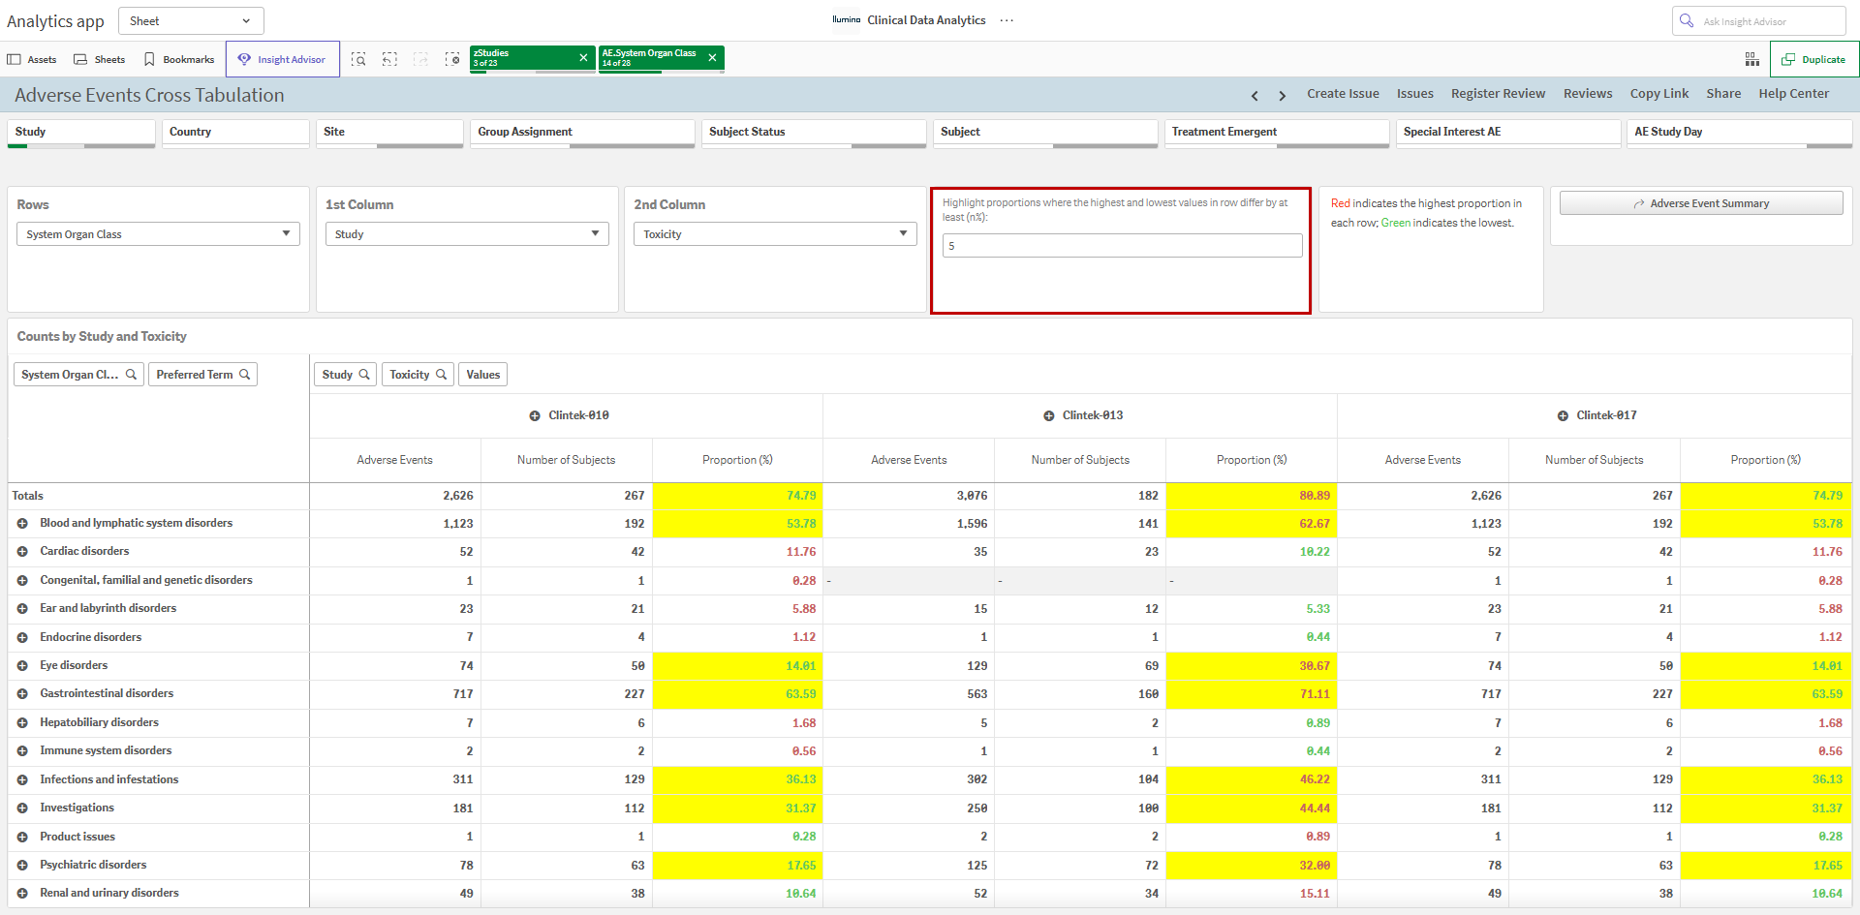Open the Special Interest AE filter
This screenshot has height=915, width=1860.
pos(1508,133)
